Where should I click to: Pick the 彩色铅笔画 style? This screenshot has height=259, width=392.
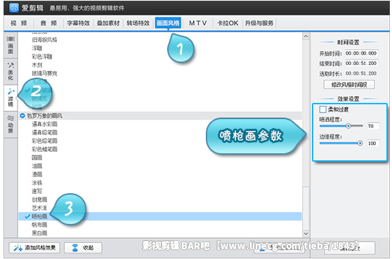(x=44, y=141)
